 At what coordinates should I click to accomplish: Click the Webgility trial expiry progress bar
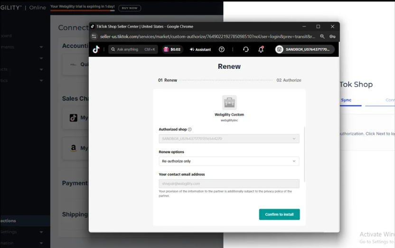[83, 10]
